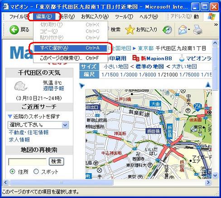Click the horizontal scrollbar left arrow
This screenshot has width=221, height=198.
coord(6,182)
